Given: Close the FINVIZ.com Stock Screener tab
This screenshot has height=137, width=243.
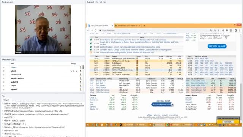Looking at the screenshot, I should pyautogui.click(x=112, y=25).
